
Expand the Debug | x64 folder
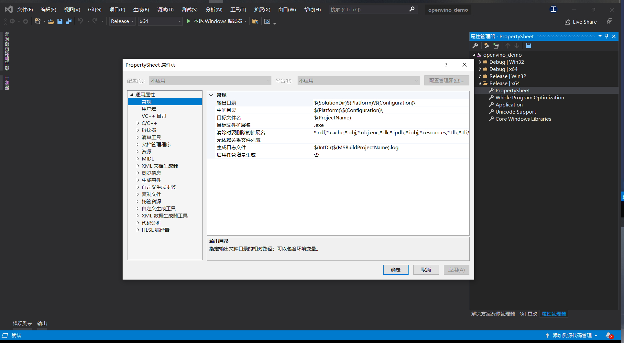pos(480,69)
